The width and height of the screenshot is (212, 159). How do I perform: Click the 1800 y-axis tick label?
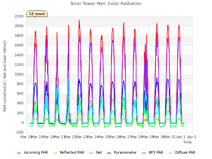(x=19, y=36)
